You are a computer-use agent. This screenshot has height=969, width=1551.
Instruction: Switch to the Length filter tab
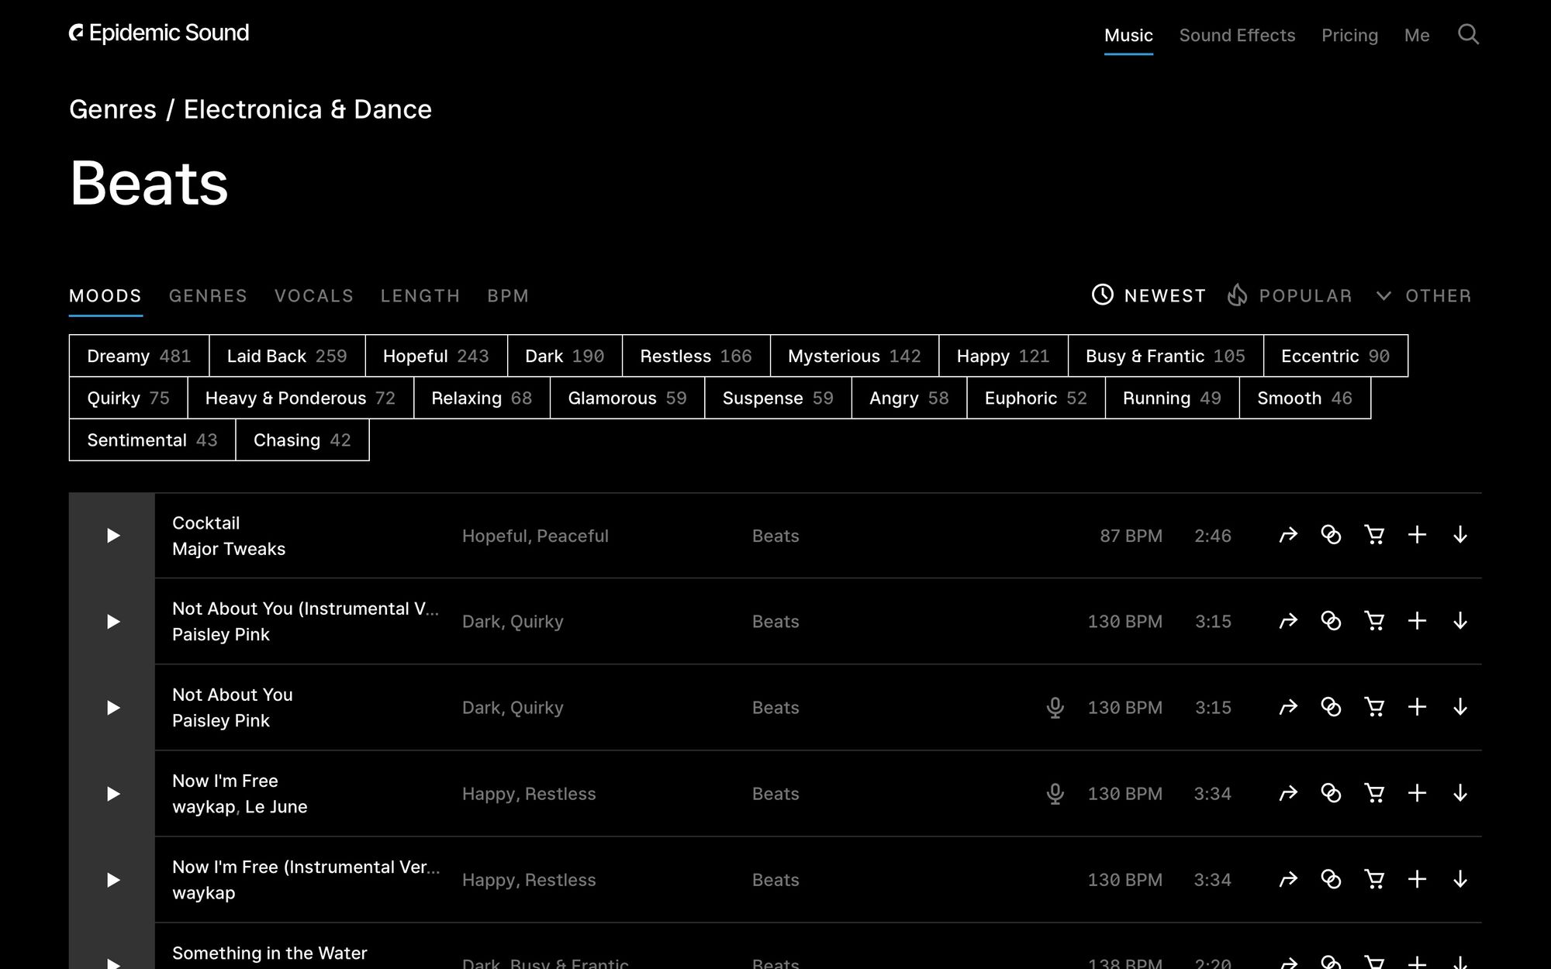(420, 295)
